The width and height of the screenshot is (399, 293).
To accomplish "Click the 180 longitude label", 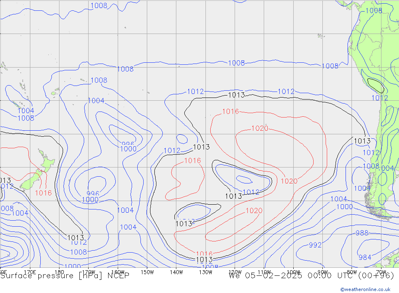I will click(59, 272).
